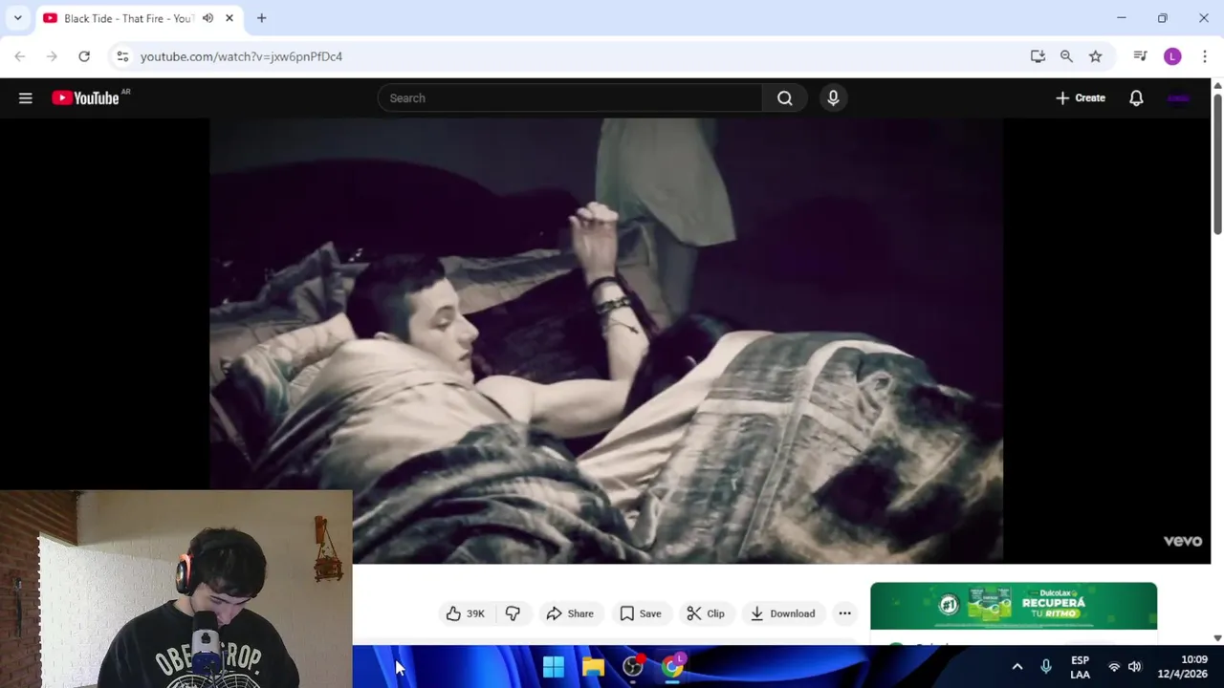Bookmark this page with the star
This screenshot has width=1224, height=688.
point(1095,56)
